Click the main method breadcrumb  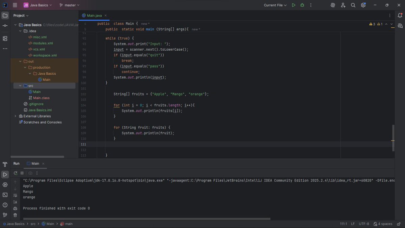[x=66, y=224]
